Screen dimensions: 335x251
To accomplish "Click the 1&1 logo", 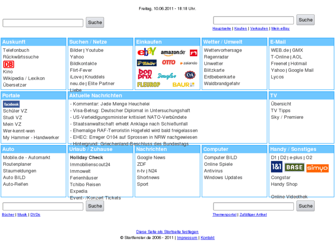I will [276, 167].
